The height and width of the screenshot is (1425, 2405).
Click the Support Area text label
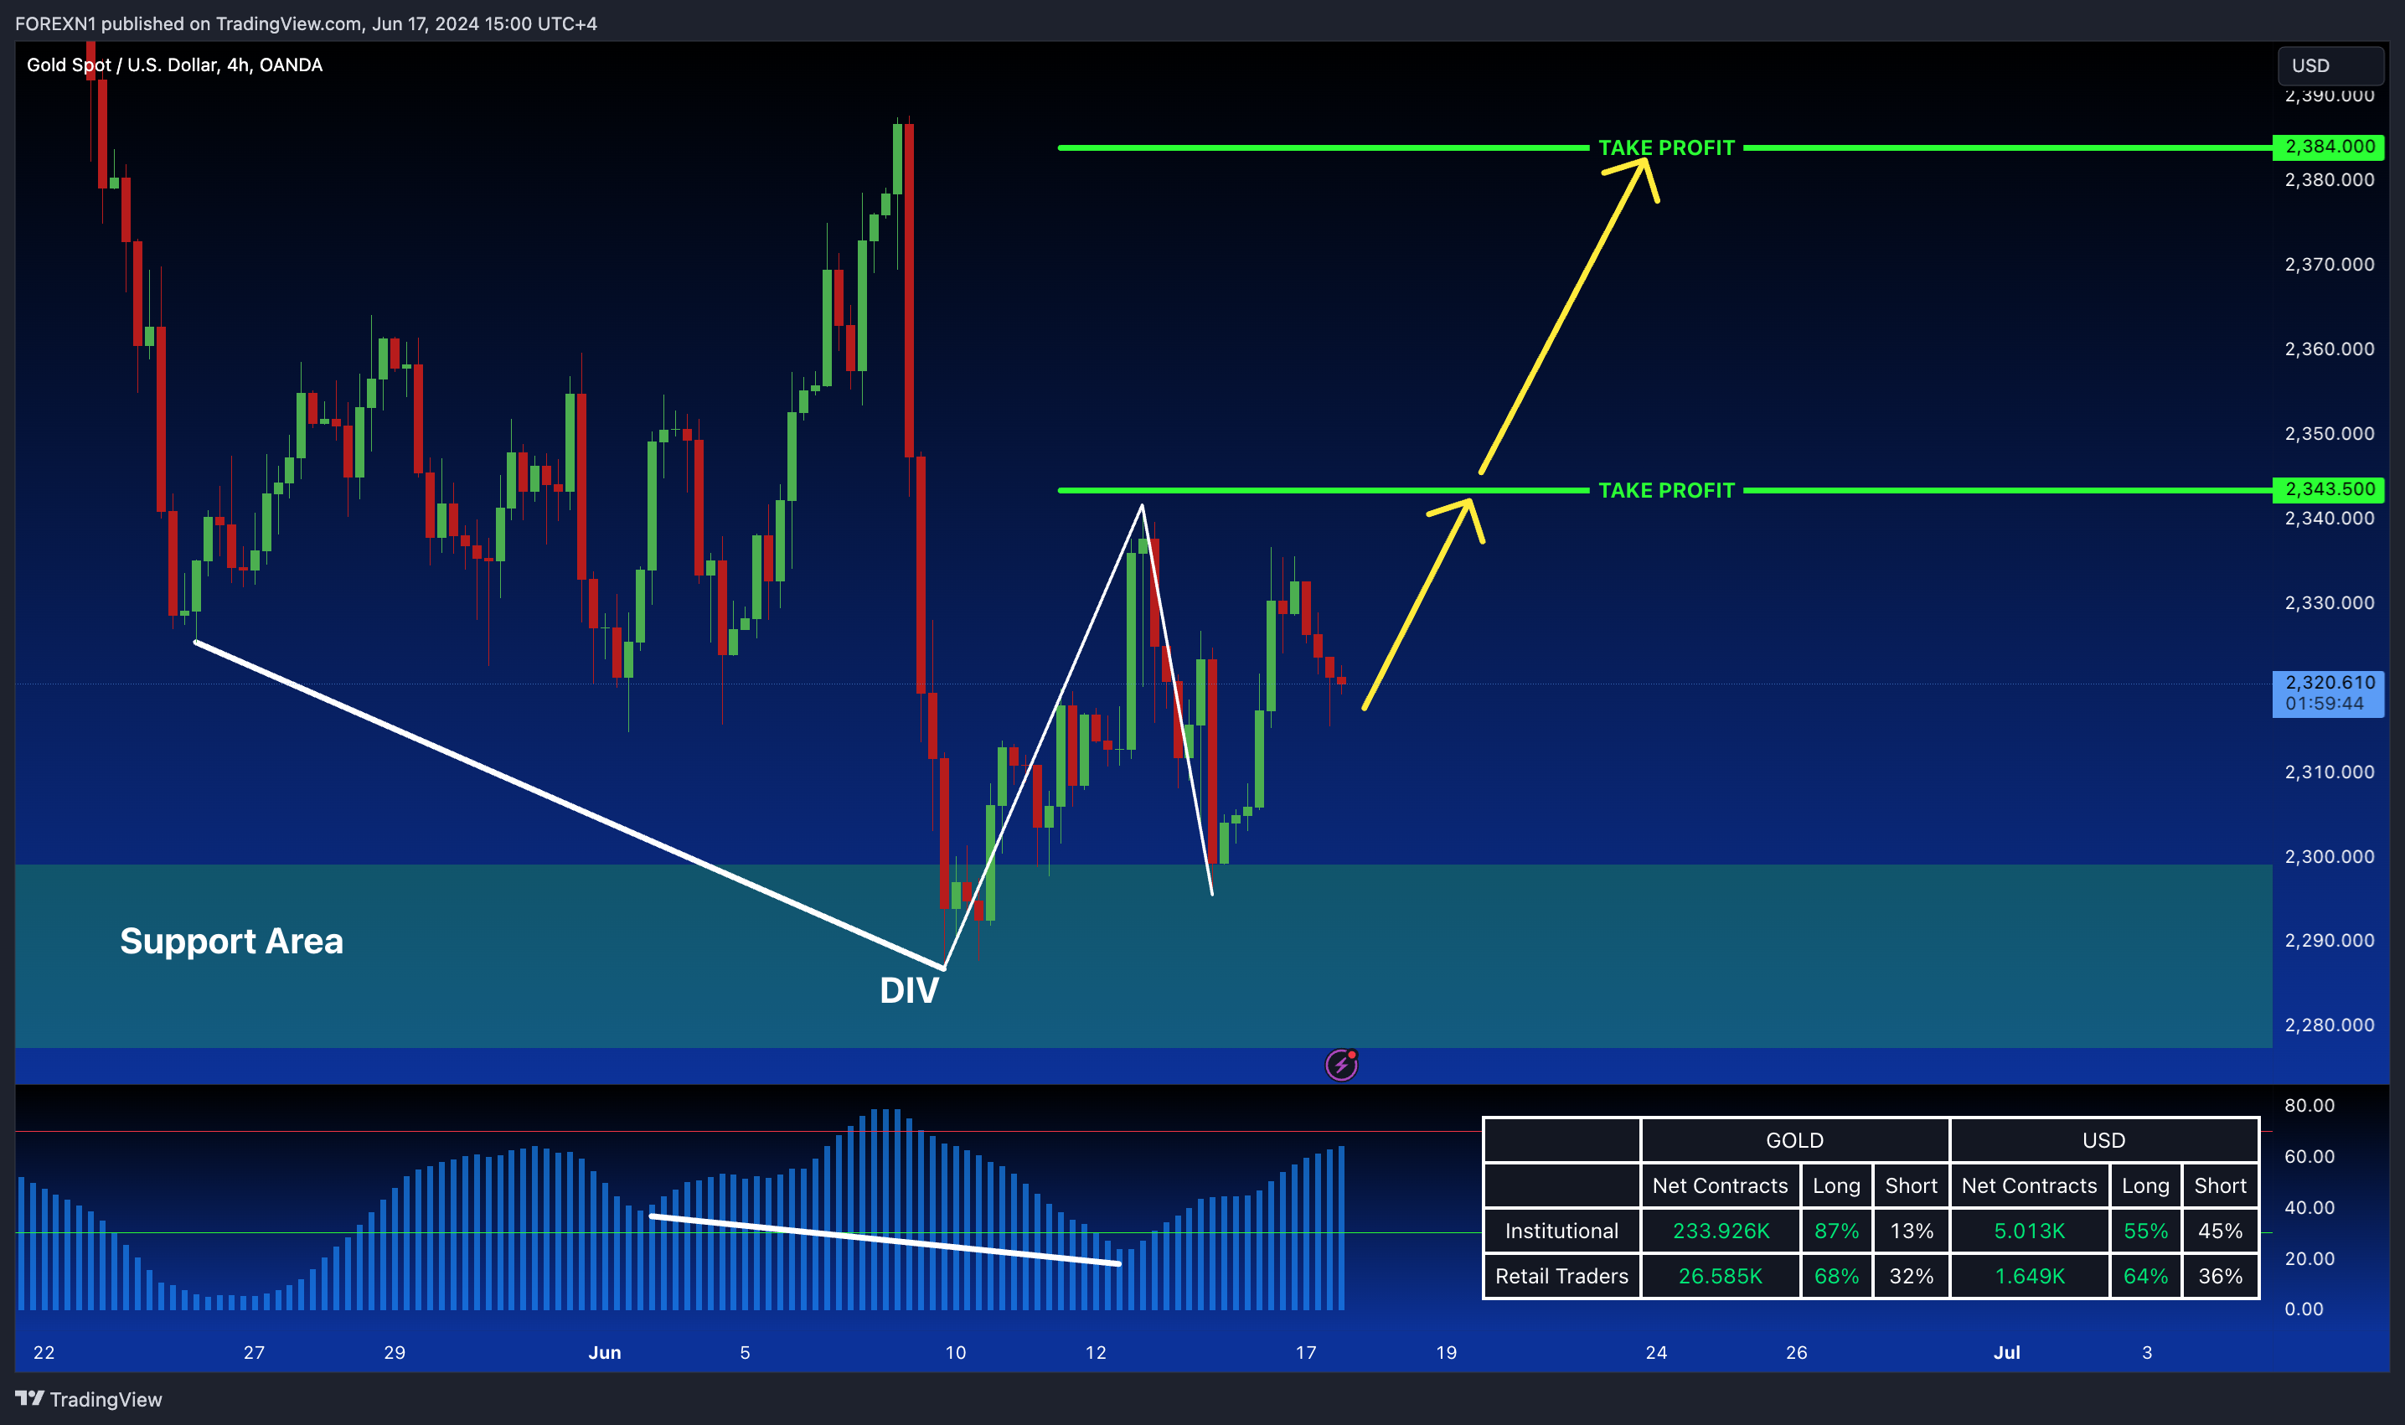click(x=231, y=941)
